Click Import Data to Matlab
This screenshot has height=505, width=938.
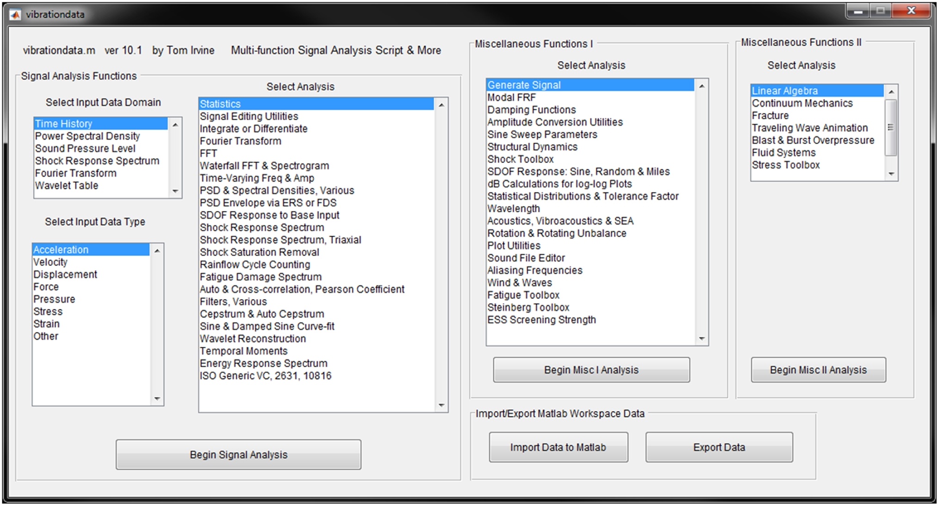point(558,447)
